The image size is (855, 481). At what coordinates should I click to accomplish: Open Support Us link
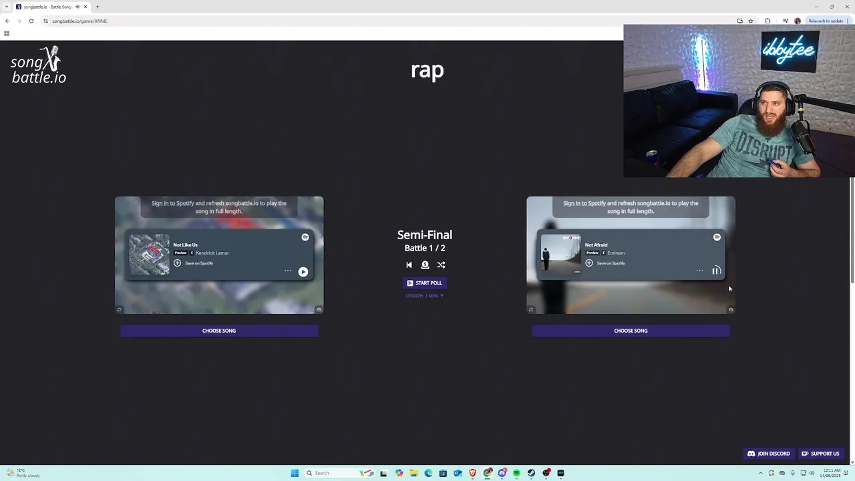coord(820,454)
